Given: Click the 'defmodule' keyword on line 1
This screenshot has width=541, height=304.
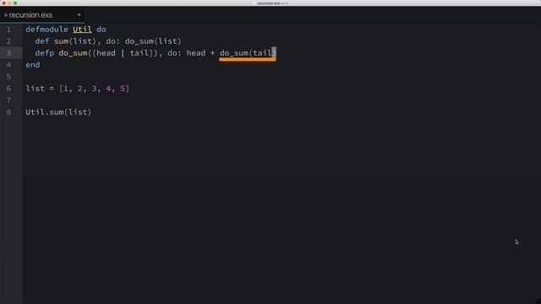Looking at the screenshot, I should 47,30.
